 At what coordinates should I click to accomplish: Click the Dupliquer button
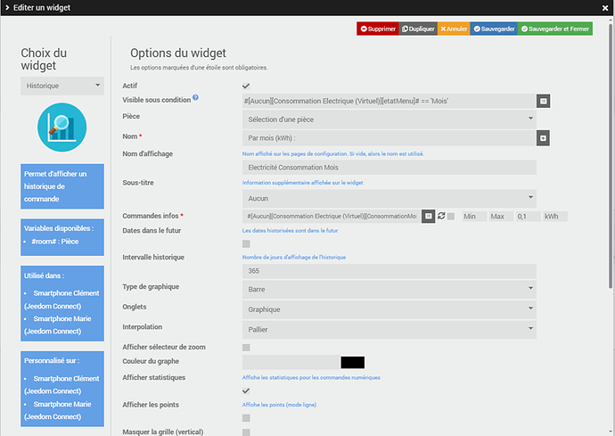[418, 29]
